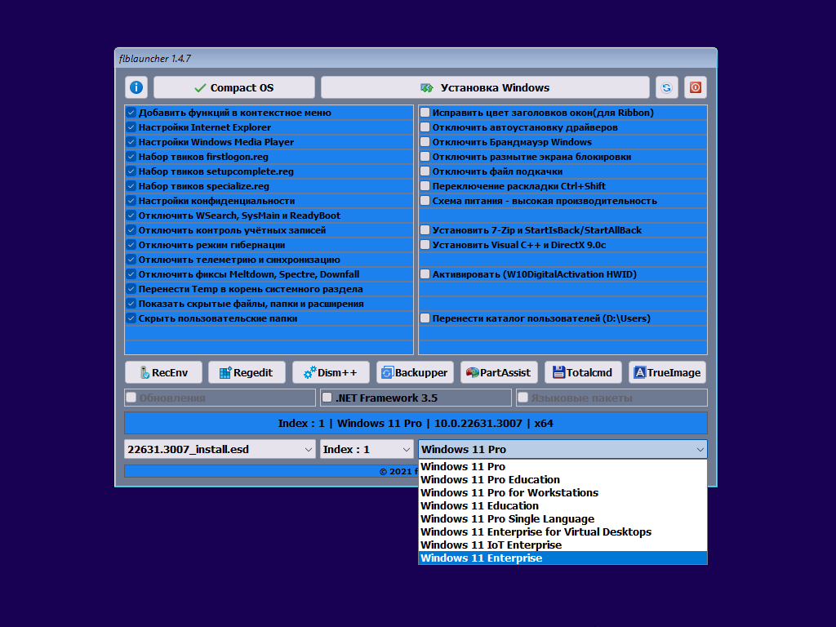Open Regedit registry editor
This screenshot has width=836, height=627.
click(x=247, y=372)
